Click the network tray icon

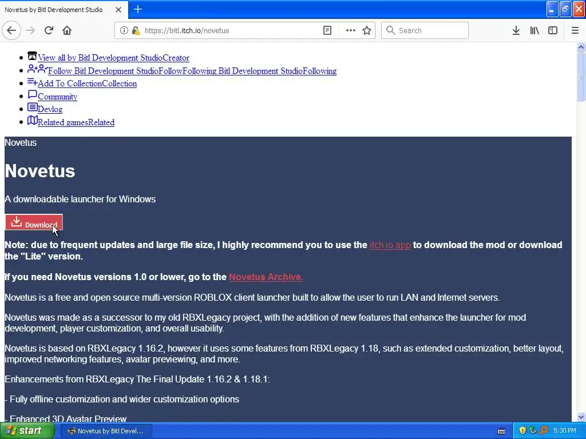coord(533,431)
